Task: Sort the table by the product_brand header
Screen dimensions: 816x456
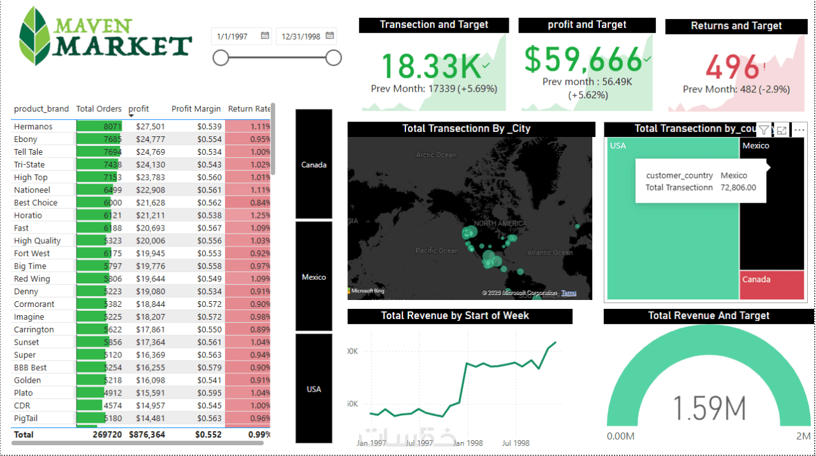Action: coord(41,109)
